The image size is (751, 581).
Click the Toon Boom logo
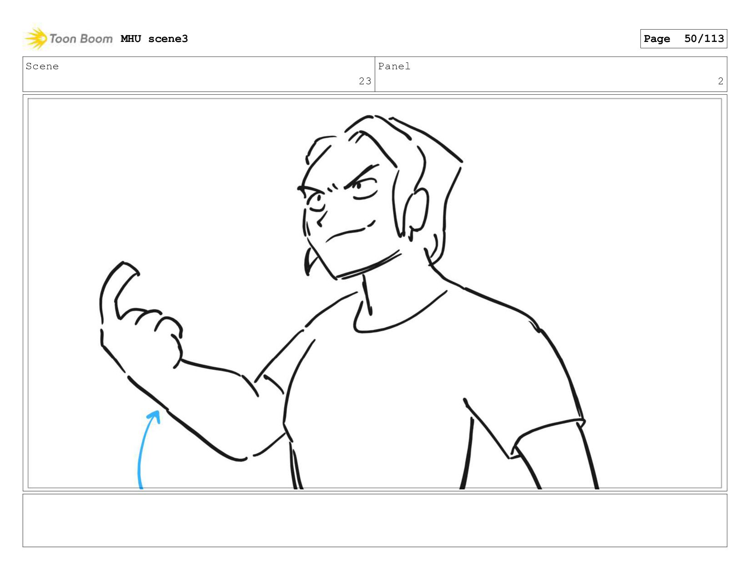click(68, 38)
